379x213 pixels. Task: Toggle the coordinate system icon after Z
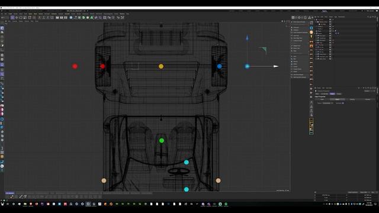[52, 18]
